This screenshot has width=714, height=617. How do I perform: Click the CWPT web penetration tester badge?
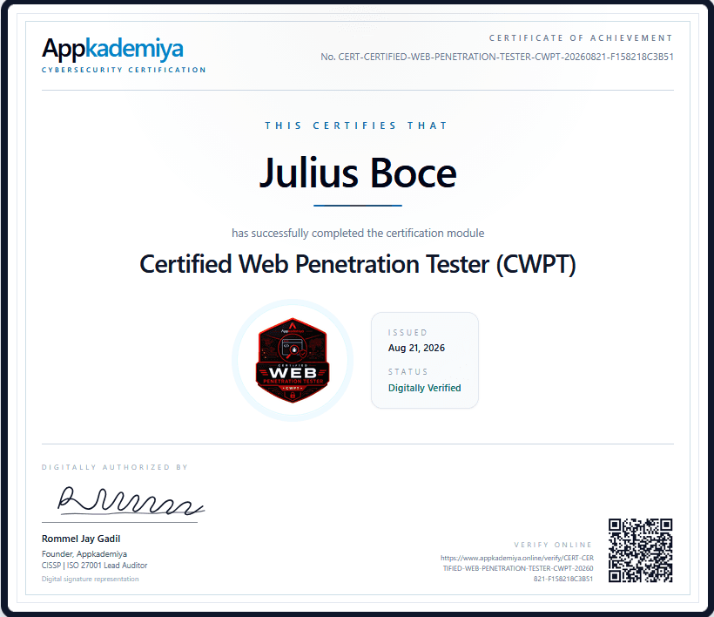click(x=293, y=361)
